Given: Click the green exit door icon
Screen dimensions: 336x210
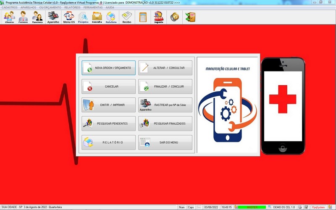Looking at the screenshot, I should pyautogui.click(x=190, y=17).
